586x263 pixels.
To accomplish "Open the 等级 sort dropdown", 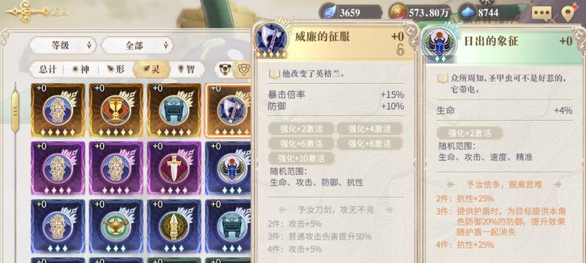I will [62, 45].
